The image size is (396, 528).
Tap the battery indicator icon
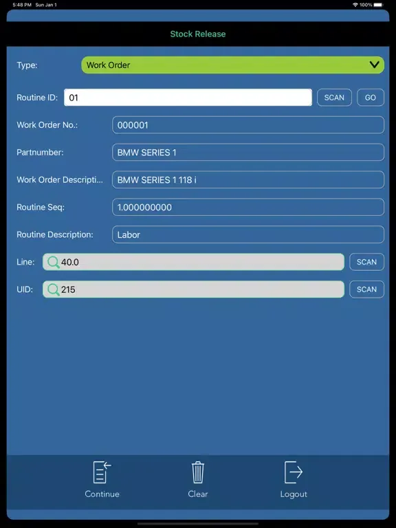click(x=379, y=5)
